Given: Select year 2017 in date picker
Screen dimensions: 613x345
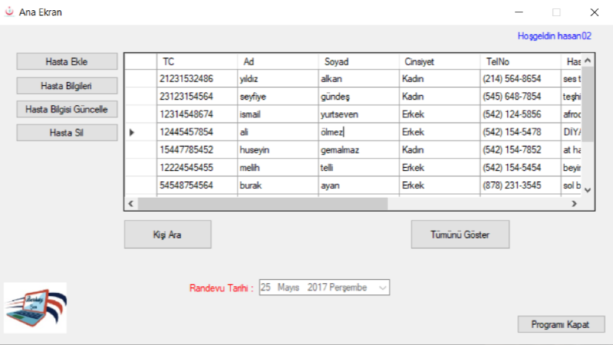Looking at the screenshot, I should 317,288.
